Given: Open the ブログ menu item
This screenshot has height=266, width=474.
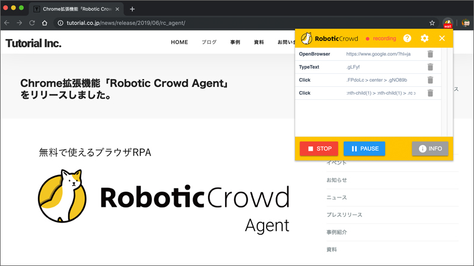Looking at the screenshot, I should pyautogui.click(x=209, y=42).
